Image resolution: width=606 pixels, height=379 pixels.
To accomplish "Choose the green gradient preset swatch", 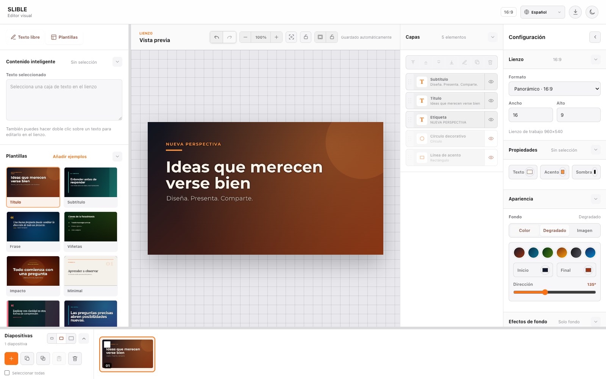I will pos(548,252).
